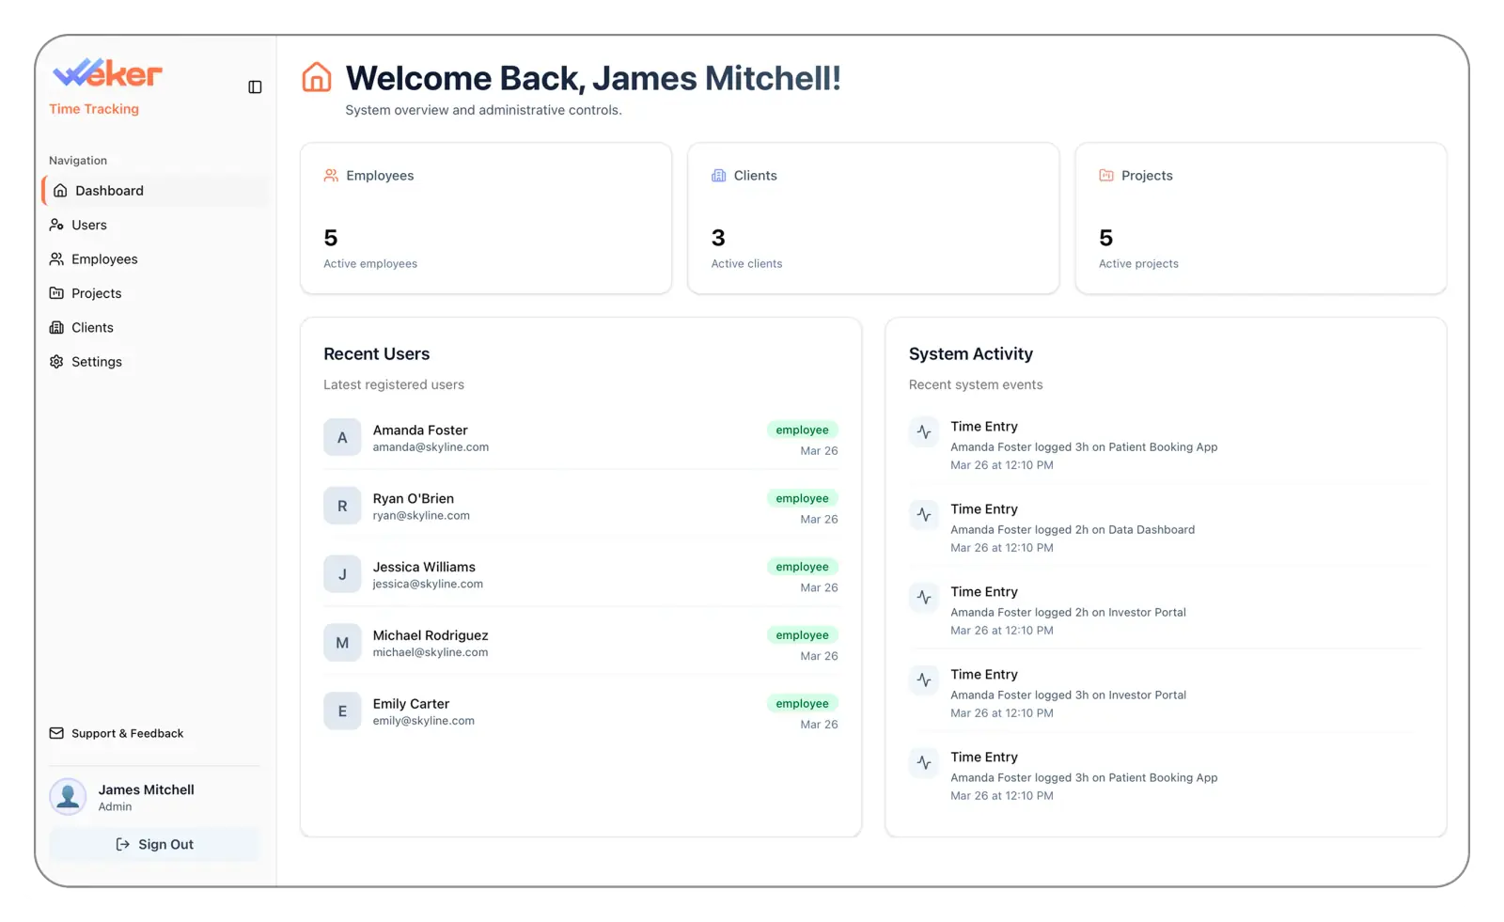This screenshot has width=1504, height=922.
Task: Click the letter avatar for Emily Carter
Action: (341, 711)
